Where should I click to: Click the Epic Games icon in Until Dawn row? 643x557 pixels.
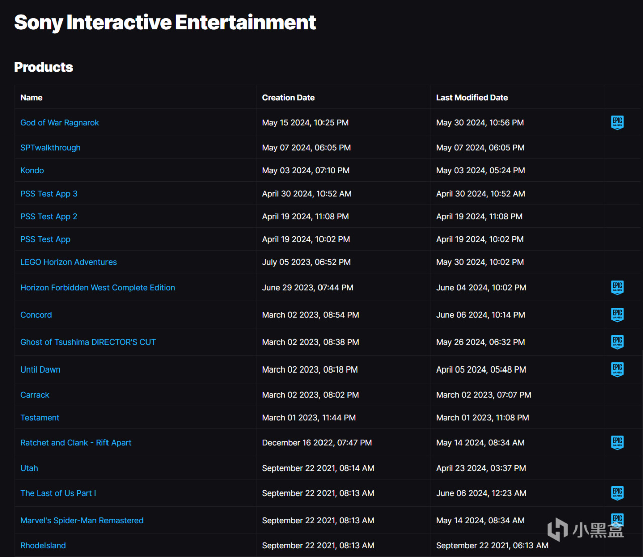point(617,369)
